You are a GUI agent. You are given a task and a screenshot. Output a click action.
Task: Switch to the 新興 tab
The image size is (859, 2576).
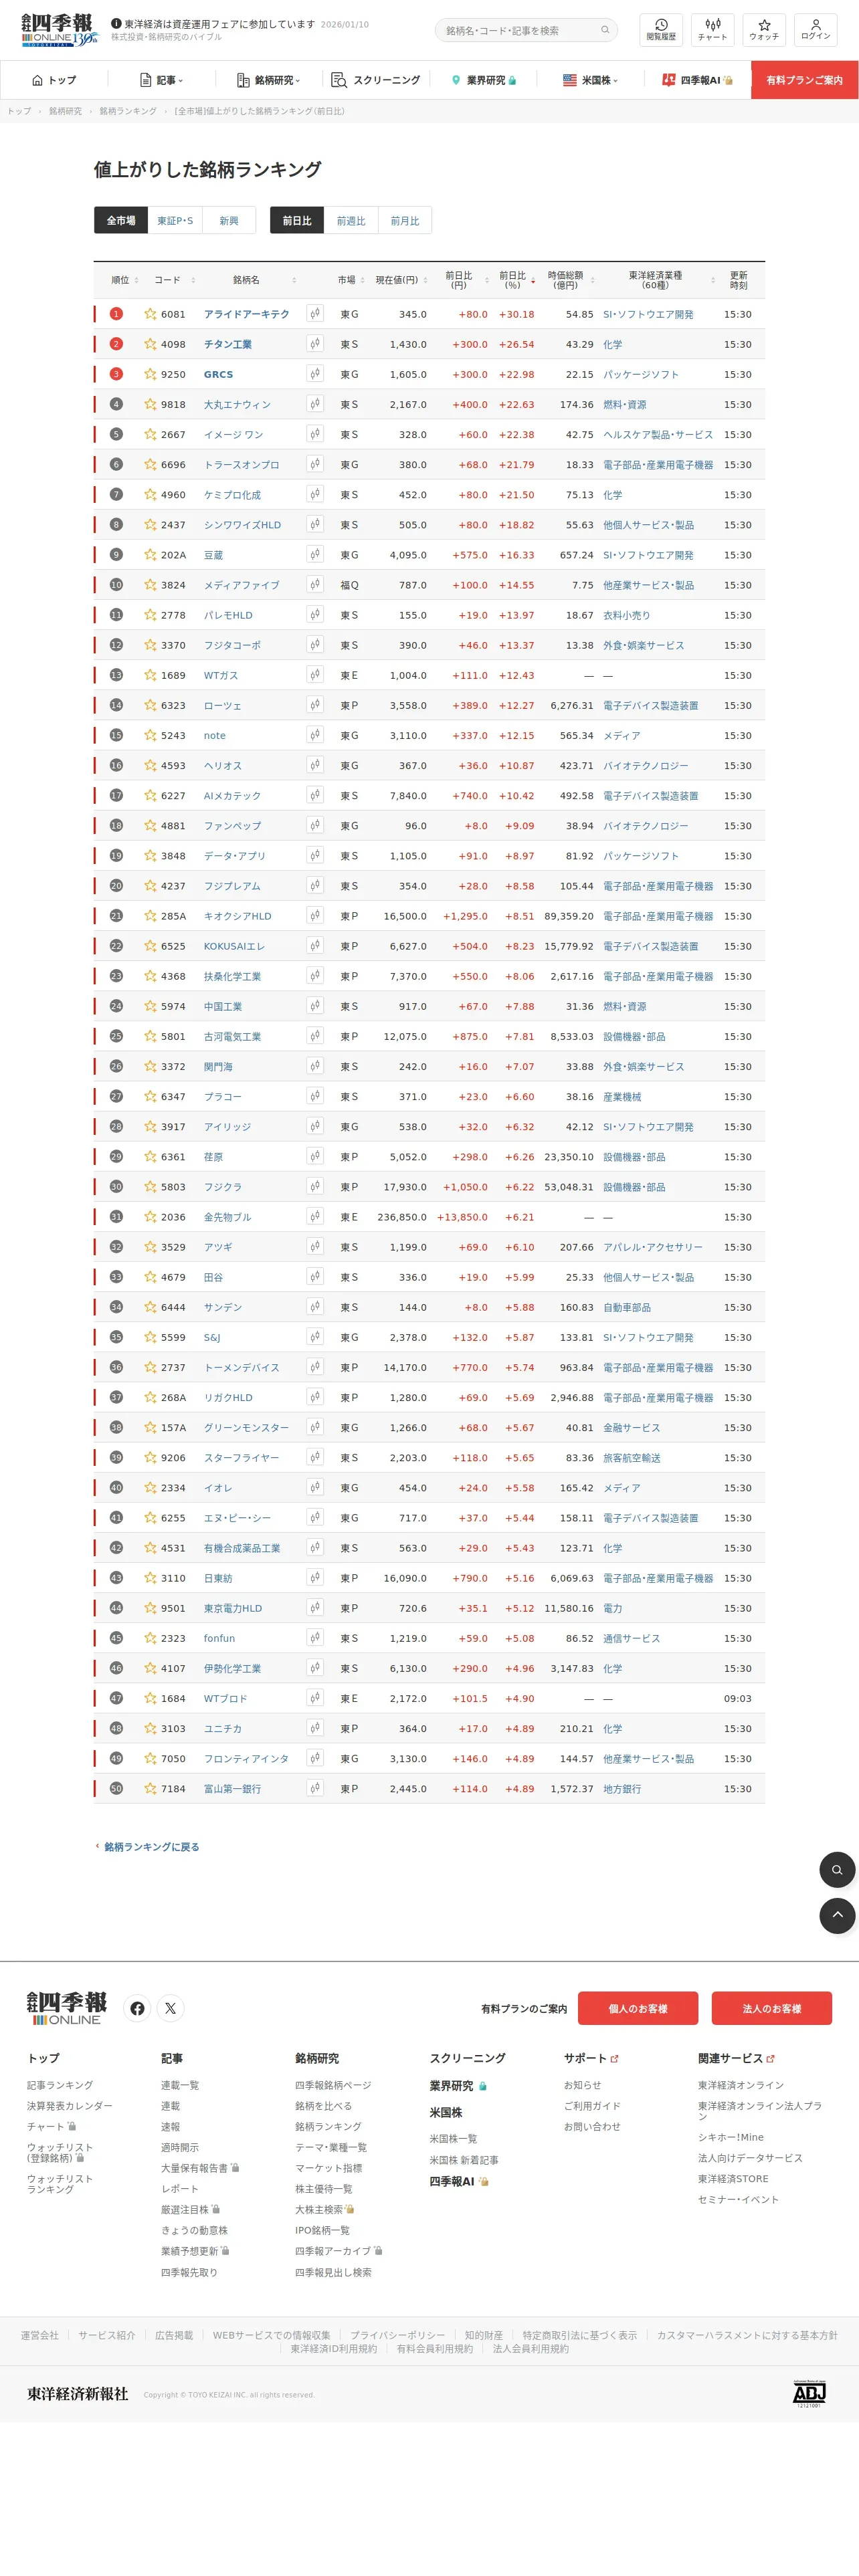click(x=229, y=221)
